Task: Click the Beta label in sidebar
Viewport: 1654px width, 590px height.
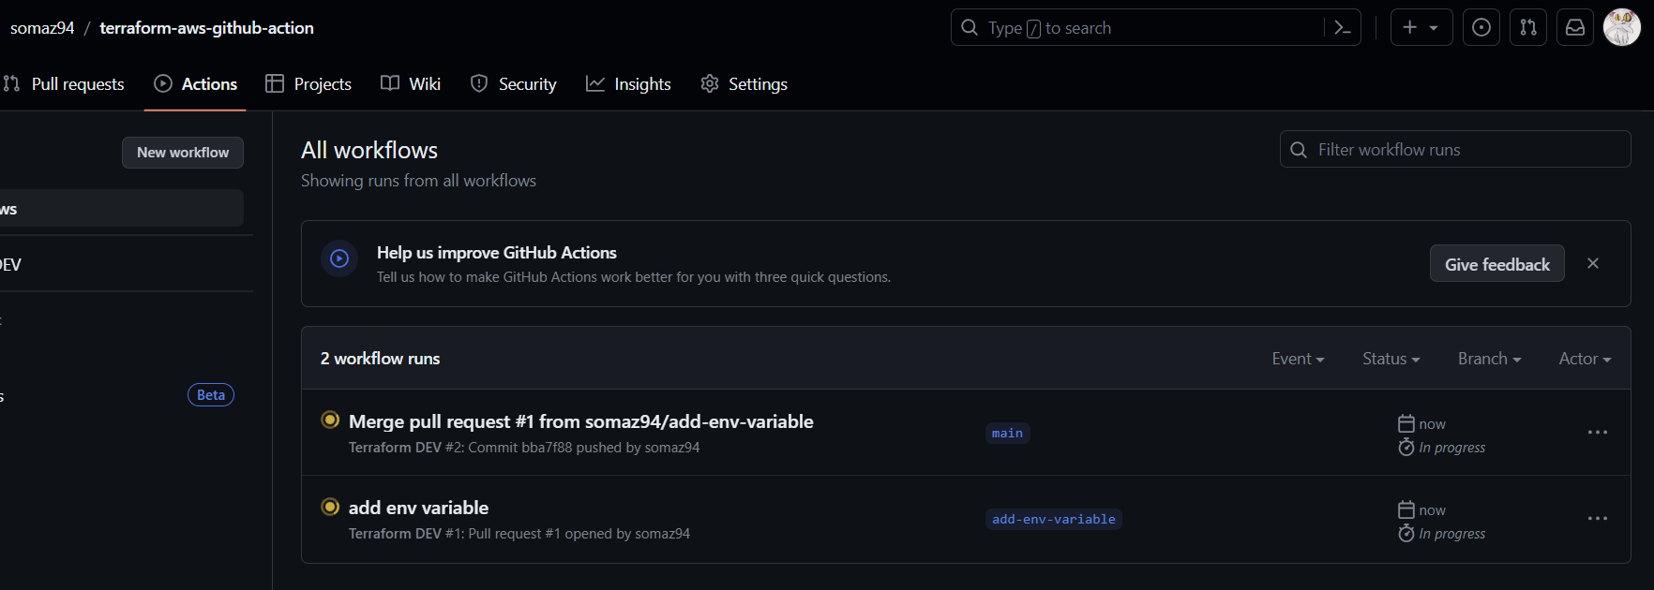Action: (x=211, y=395)
